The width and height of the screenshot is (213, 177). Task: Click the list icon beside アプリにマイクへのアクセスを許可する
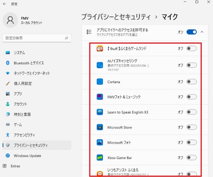tap(89, 32)
